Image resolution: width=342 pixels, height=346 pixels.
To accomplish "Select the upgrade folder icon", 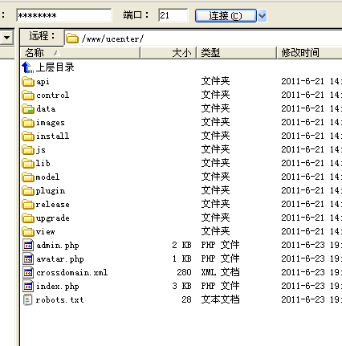I will pyautogui.click(x=28, y=218).
